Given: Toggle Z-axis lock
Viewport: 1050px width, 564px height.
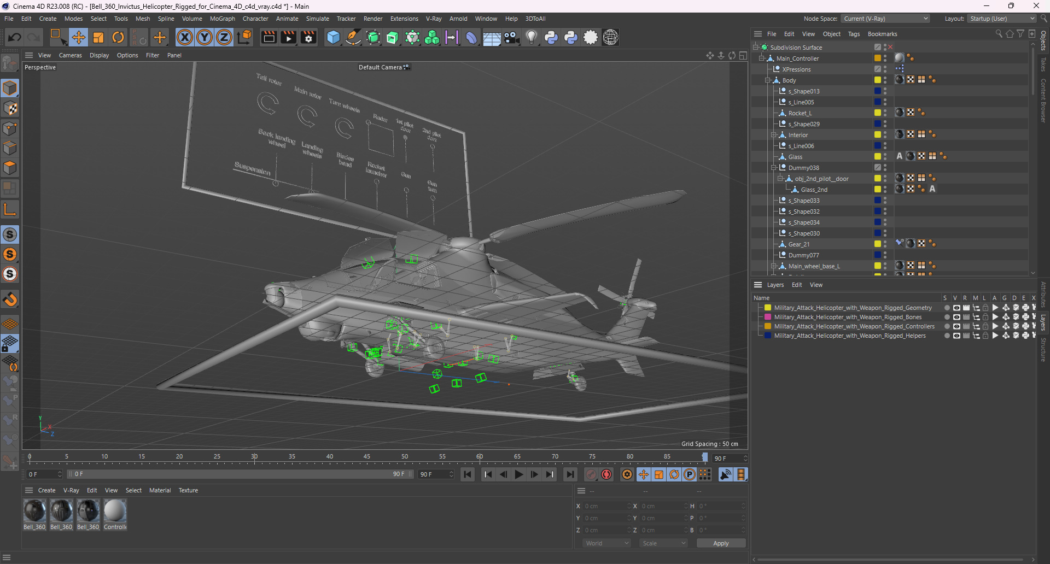Looking at the screenshot, I should click(224, 37).
